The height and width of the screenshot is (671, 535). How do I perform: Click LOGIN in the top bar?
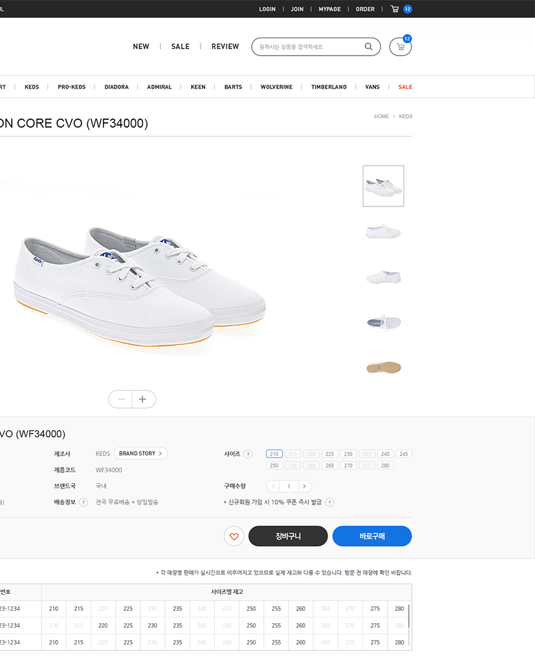[268, 9]
